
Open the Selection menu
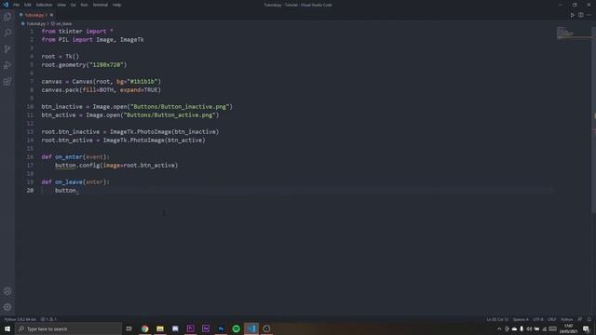44,5
